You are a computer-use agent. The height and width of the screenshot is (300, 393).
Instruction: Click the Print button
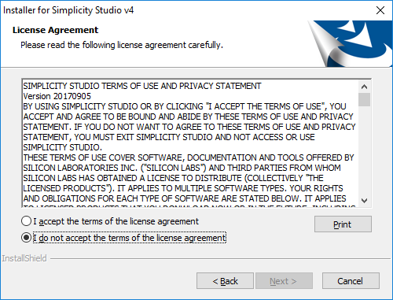click(343, 224)
